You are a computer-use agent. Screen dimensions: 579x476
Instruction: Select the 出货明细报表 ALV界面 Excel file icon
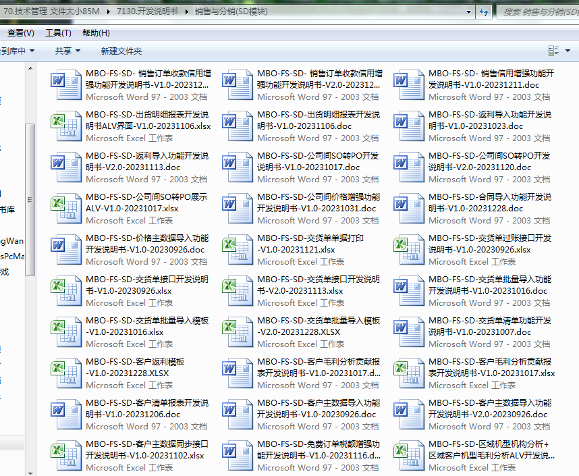tap(65, 126)
